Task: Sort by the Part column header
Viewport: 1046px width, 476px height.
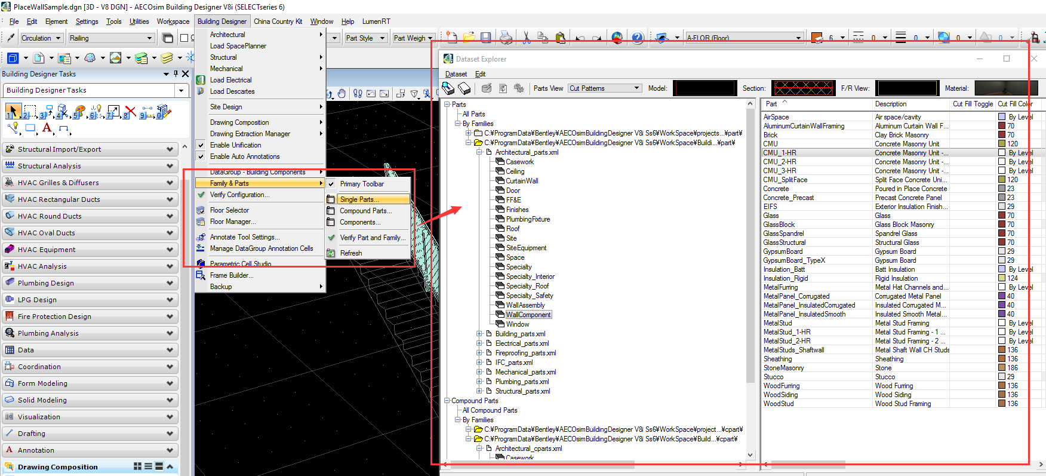Action: click(817, 104)
